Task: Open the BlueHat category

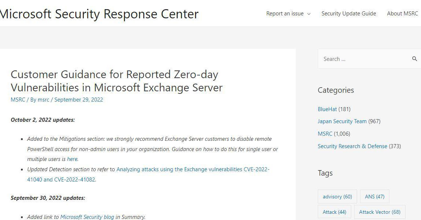Action: pos(327,109)
